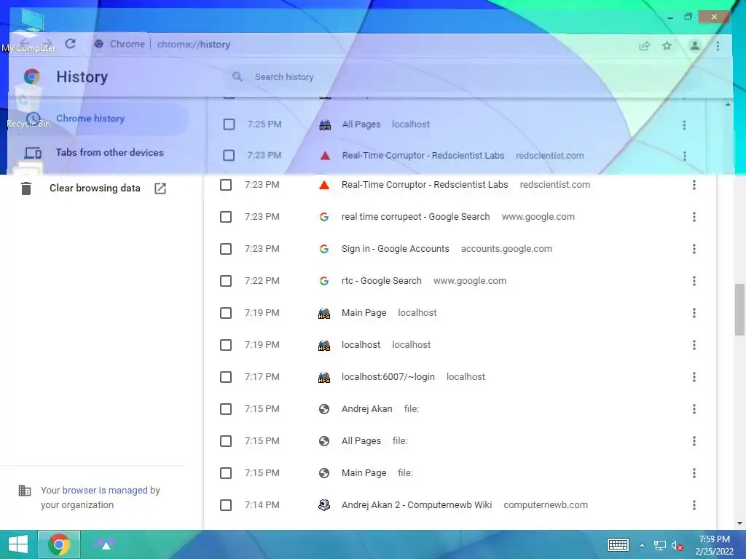This screenshot has width=746, height=559.
Task: Open rtc - Google Search history link
Action: pos(381,281)
